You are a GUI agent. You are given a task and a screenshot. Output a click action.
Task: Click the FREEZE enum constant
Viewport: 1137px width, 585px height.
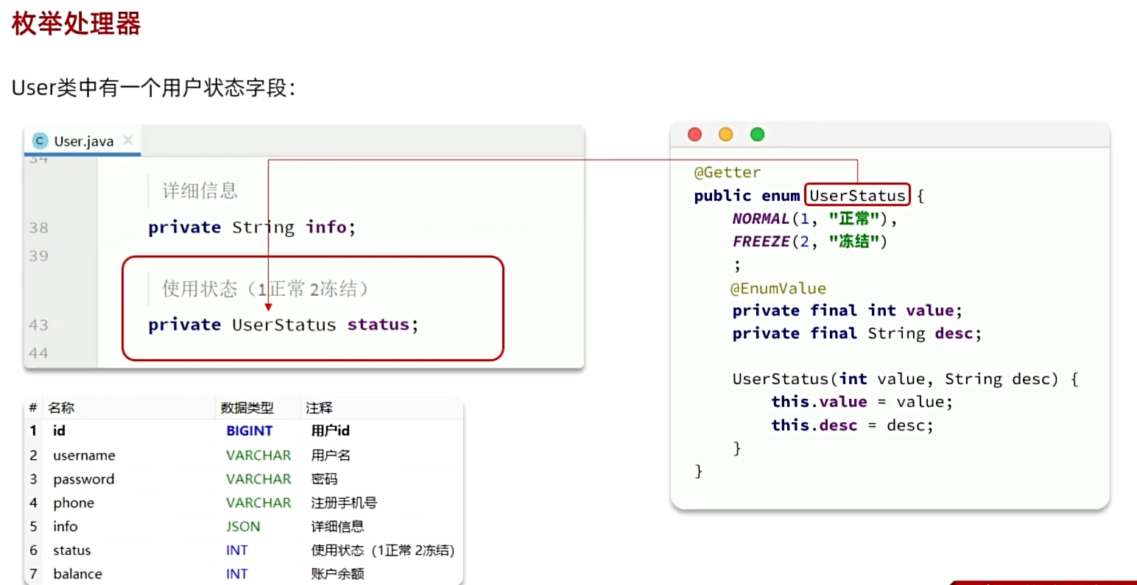pos(761,241)
